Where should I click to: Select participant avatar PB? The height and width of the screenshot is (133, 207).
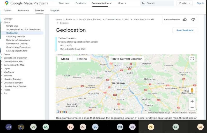(x=151, y=127)
